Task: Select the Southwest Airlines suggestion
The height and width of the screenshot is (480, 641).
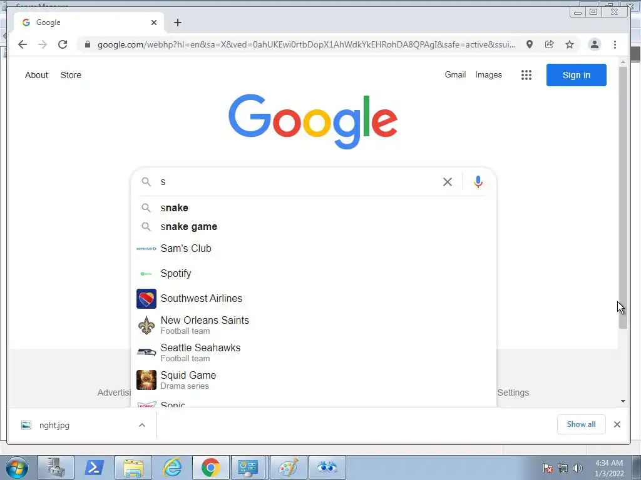Action: click(x=314, y=298)
